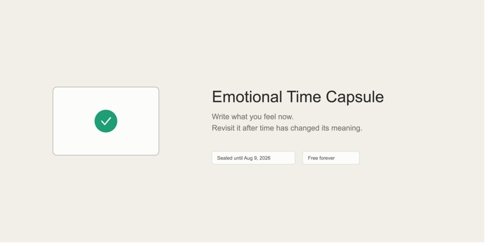
Task: Click the "Revisit it after time" subtitle line
Action: 287,128
